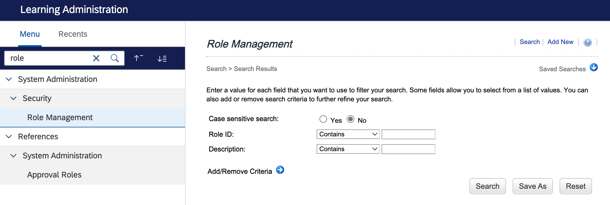610x205 pixels.
Task: Click the Role ID text input field
Action: pyautogui.click(x=408, y=134)
